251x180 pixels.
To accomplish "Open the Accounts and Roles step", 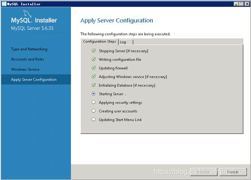I will coord(27,59).
